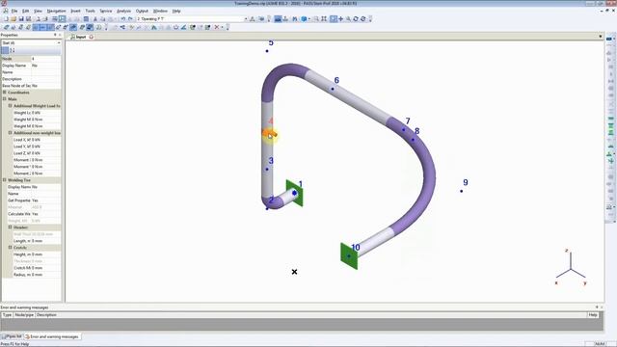Select node 10 anchor in the model

[349, 256]
